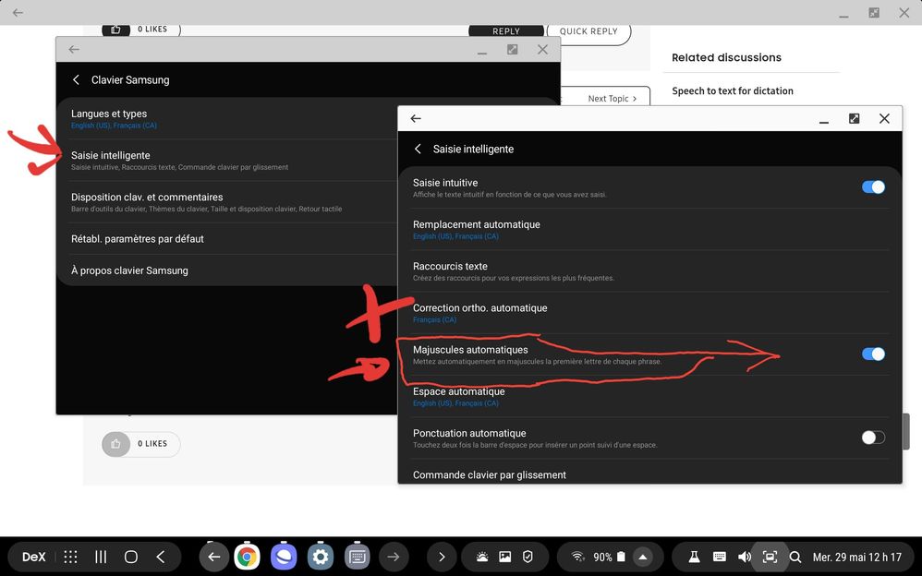Open DeX Labs flask icon
Screen dimensions: 922x576
click(x=695, y=557)
